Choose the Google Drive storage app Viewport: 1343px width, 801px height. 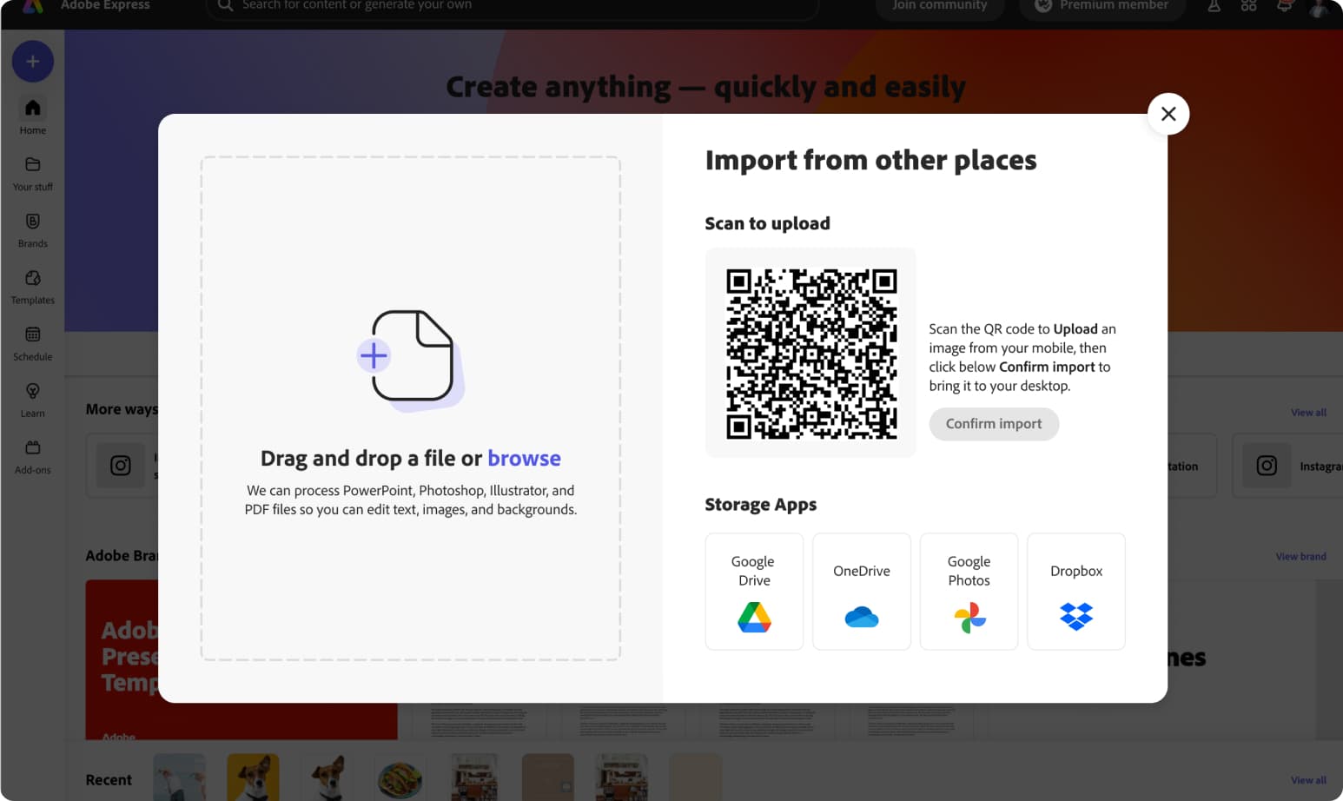pos(754,592)
